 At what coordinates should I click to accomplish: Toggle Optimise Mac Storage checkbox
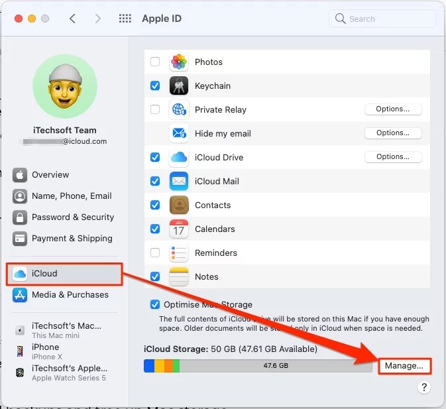[x=155, y=304]
